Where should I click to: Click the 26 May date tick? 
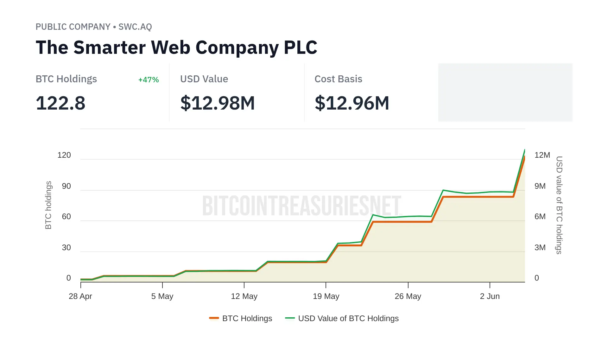tap(408, 296)
